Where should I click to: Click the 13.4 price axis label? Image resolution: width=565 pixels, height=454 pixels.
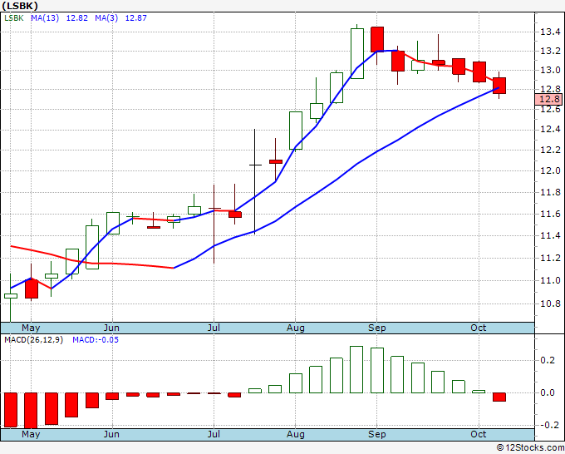click(x=550, y=32)
